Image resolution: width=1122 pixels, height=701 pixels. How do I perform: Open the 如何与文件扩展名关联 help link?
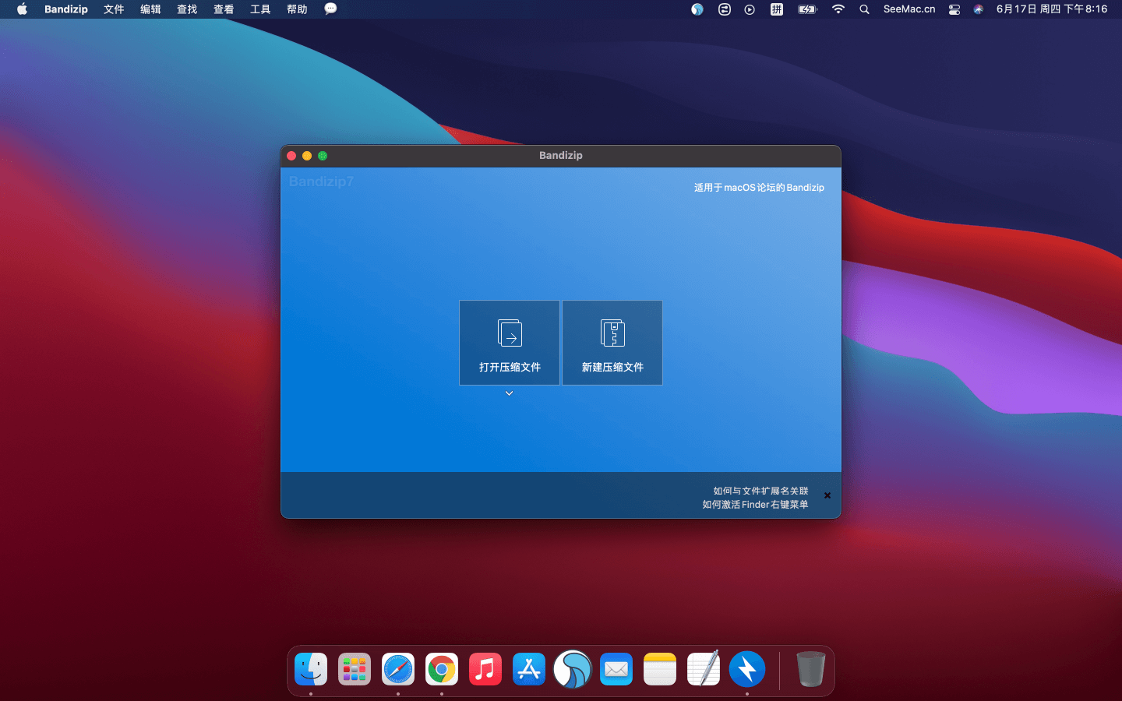tap(760, 491)
